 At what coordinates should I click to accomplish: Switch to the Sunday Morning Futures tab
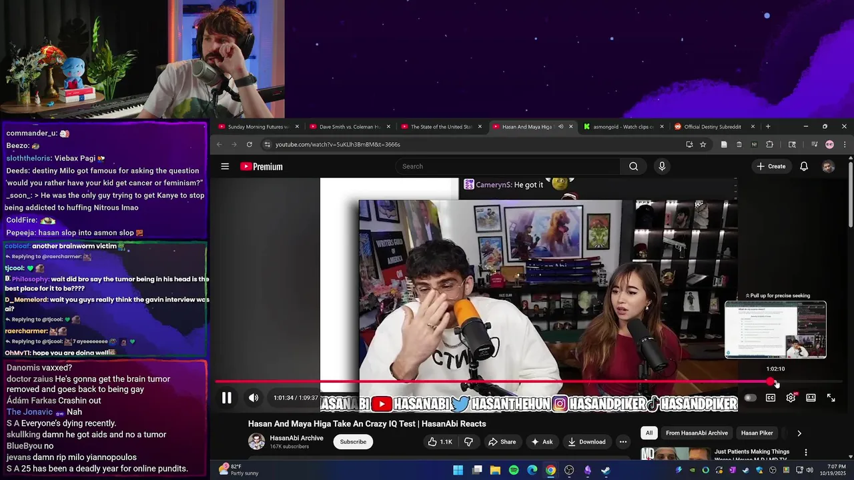258,127
